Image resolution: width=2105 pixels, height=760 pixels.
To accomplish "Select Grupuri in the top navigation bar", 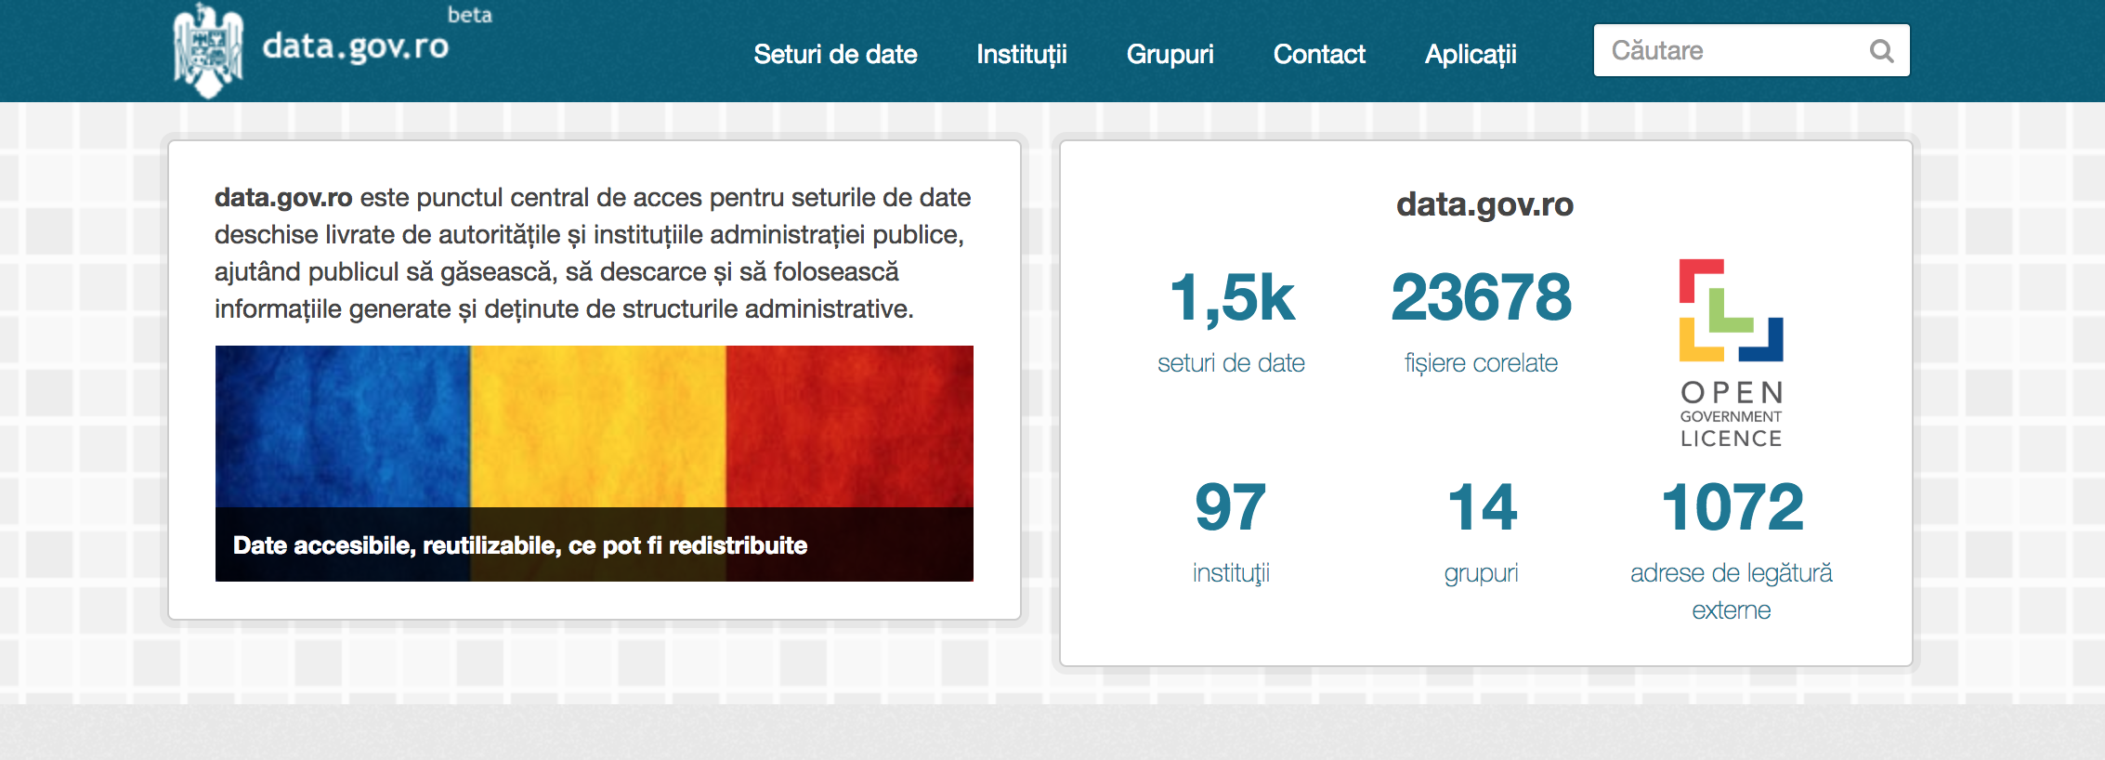I will (1170, 54).
